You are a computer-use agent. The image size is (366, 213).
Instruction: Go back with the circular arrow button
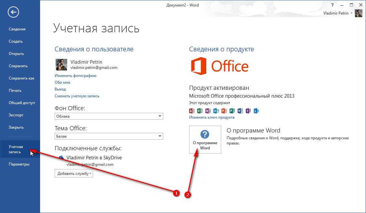13,12
